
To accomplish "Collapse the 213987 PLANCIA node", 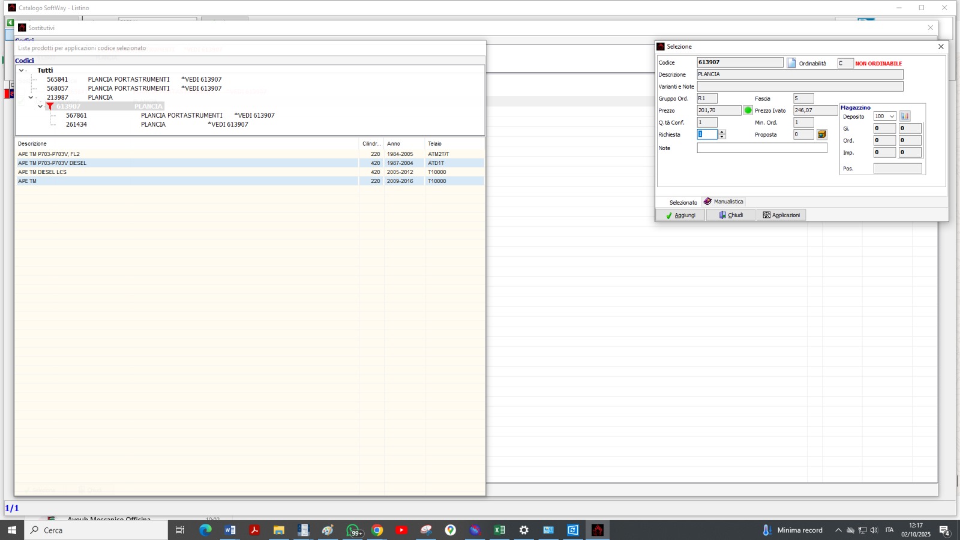I will point(31,97).
